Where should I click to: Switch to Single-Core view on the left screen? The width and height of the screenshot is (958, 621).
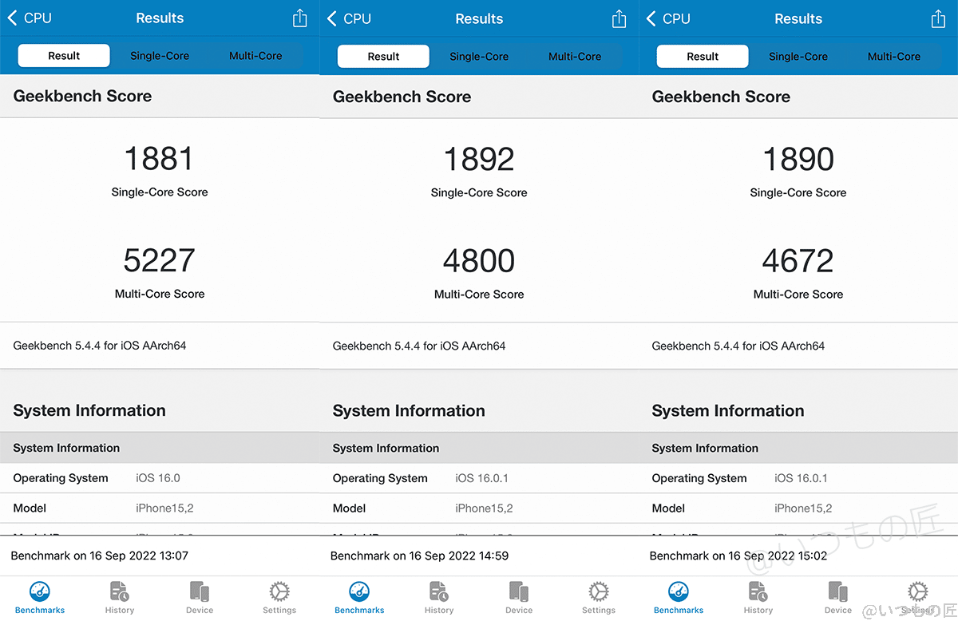[159, 56]
